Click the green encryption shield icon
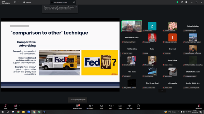Screen dimensions: 204x114 pyautogui.click(x=177, y=2)
